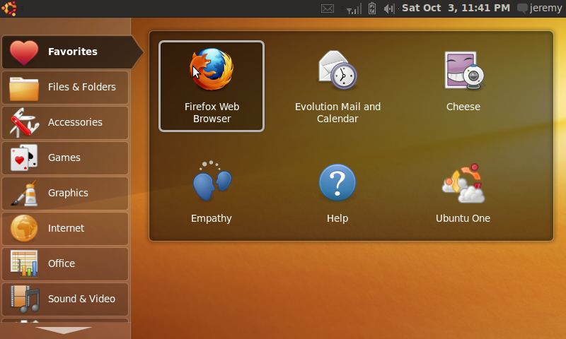The image size is (566, 339).
Task: Open the Files & Folders category
Action: (x=65, y=88)
